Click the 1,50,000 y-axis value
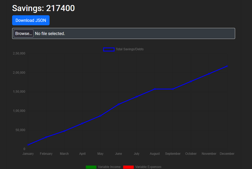 point(19,92)
